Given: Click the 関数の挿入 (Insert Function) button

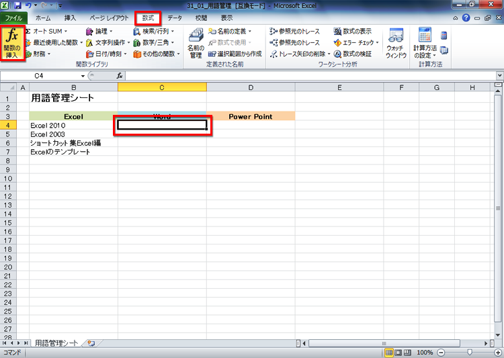Looking at the screenshot, I should coord(12,44).
